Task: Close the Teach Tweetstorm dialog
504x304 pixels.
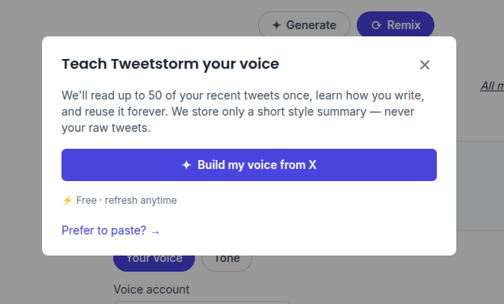Action: point(425,65)
